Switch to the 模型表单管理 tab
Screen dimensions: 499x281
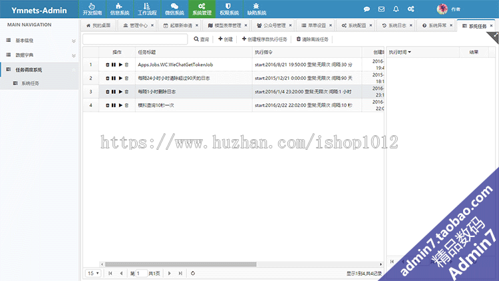point(225,25)
